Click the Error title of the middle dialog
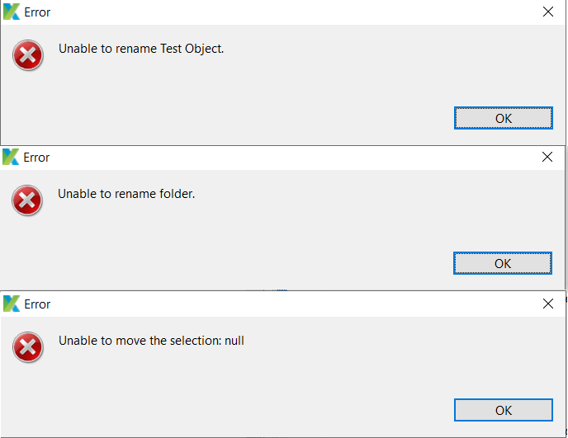Image resolution: width=568 pixels, height=438 pixels. pos(37,157)
